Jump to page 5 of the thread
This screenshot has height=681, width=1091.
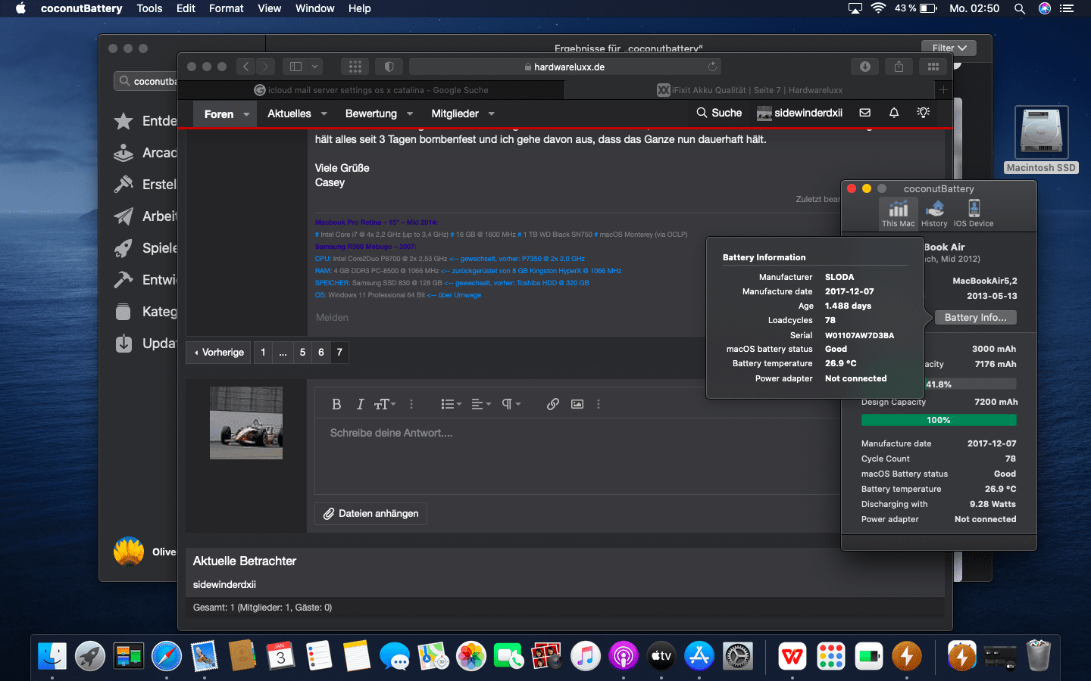[x=302, y=353]
